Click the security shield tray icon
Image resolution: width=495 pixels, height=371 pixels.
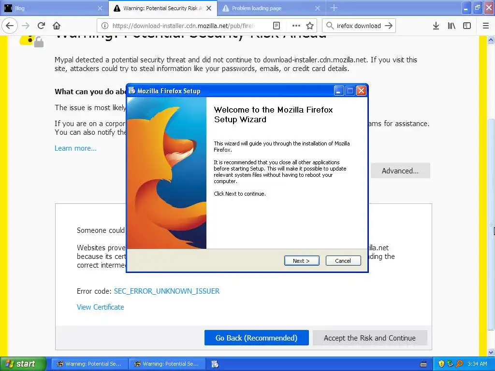(441, 364)
